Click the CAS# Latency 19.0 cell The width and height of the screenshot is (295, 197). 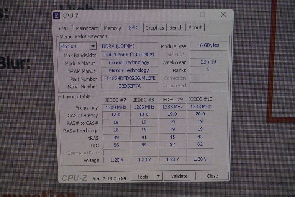pos(173,114)
